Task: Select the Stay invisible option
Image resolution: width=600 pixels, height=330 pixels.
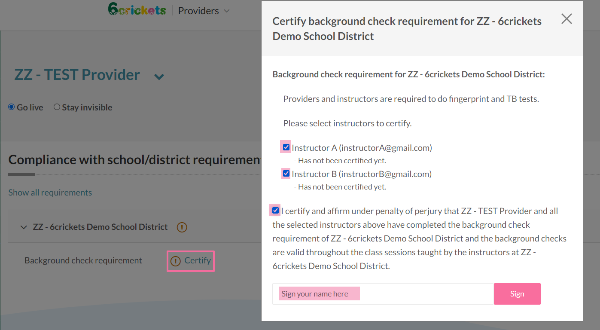Action: pyautogui.click(x=57, y=107)
